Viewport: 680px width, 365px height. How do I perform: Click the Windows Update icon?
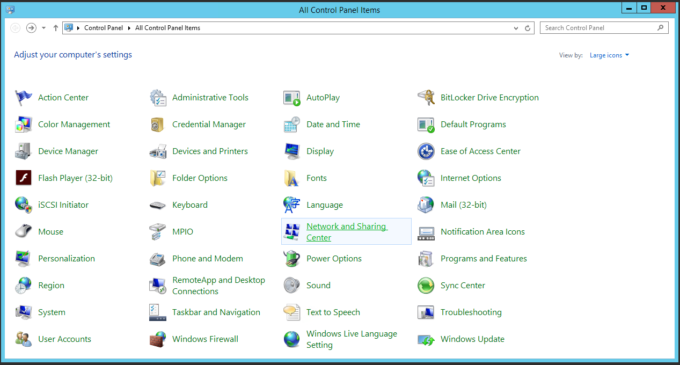[426, 339]
